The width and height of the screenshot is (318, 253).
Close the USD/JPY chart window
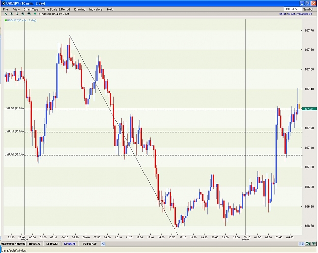(314, 3)
